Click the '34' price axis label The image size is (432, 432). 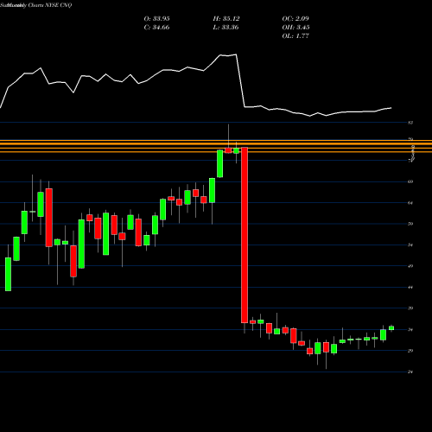click(410, 329)
